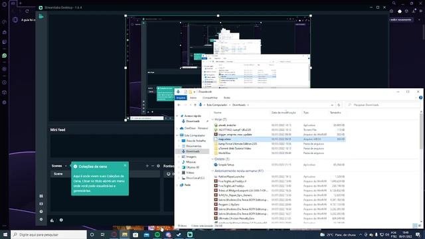Open Task View icon on taskbar
Viewport: 425px width, 239px height.
point(103,234)
